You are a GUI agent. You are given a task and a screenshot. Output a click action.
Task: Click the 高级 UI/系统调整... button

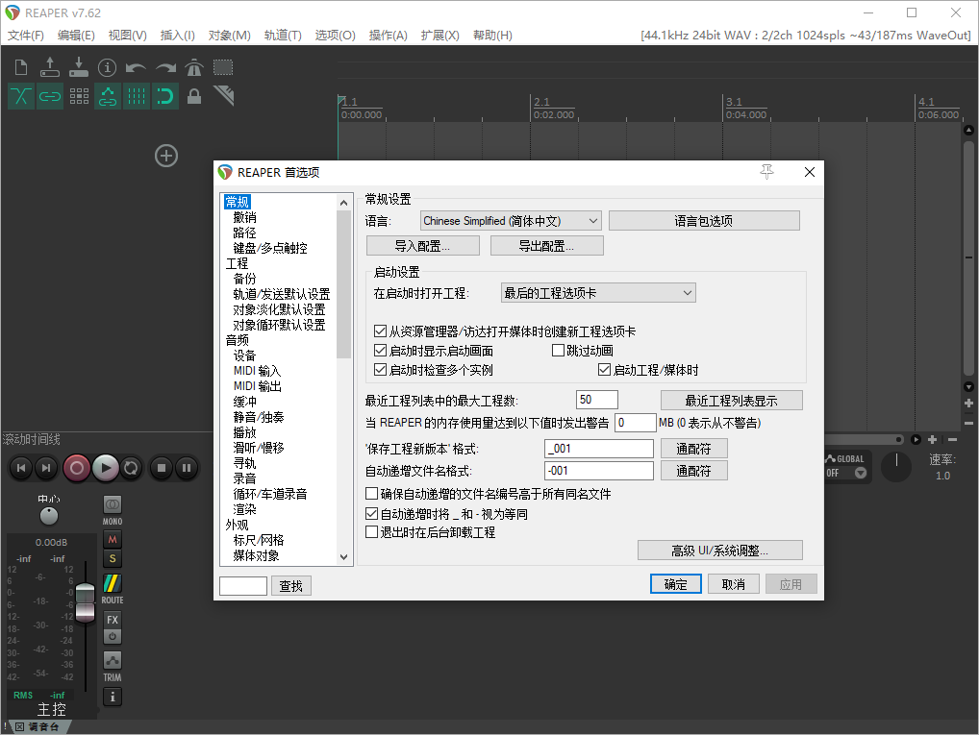pos(719,551)
